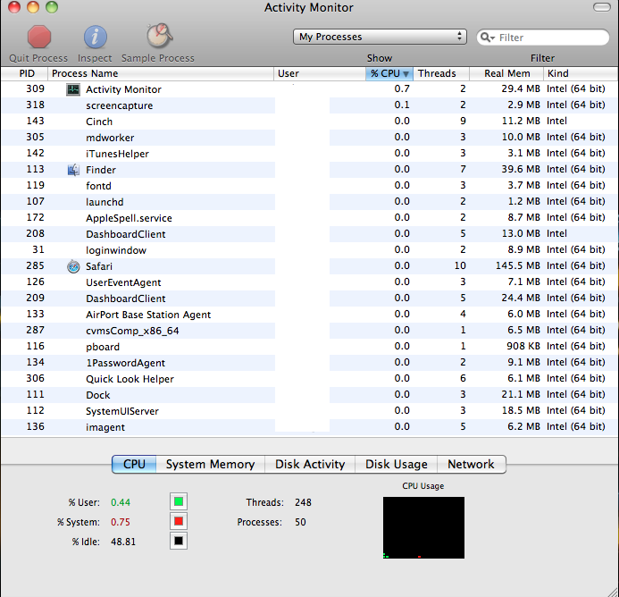Image resolution: width=619 pixels, height=597 pixels.
Task: Click Safari's 145.5 MB memory value
Action: (517, 266)
